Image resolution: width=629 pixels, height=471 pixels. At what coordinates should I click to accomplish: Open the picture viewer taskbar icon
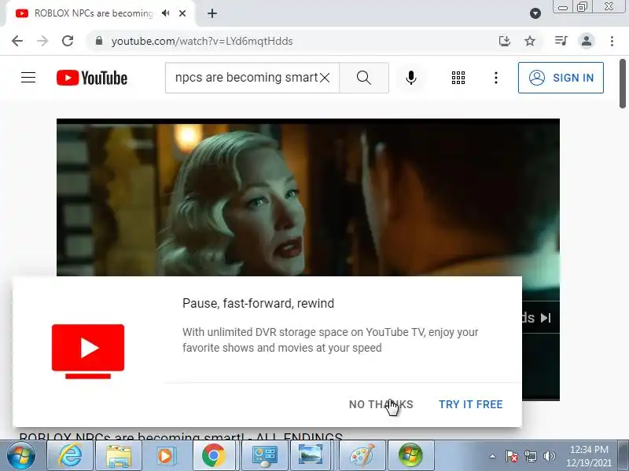click(x=311, y=455)
